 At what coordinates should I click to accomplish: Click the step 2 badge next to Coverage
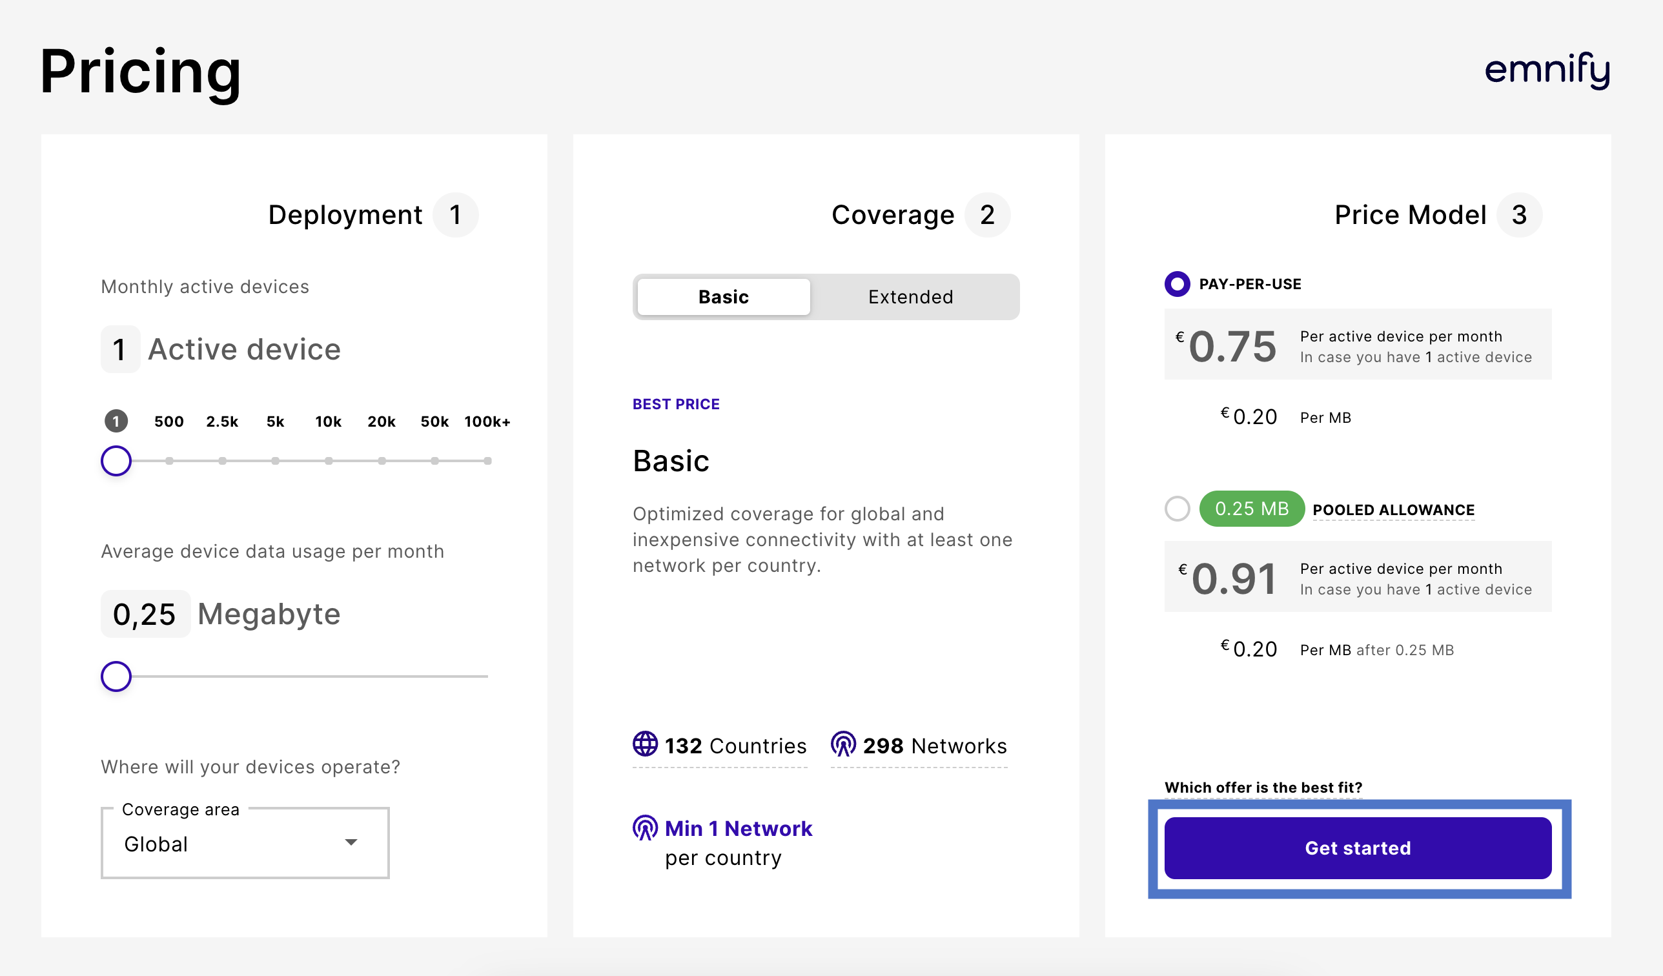click(x=986, y=215)
